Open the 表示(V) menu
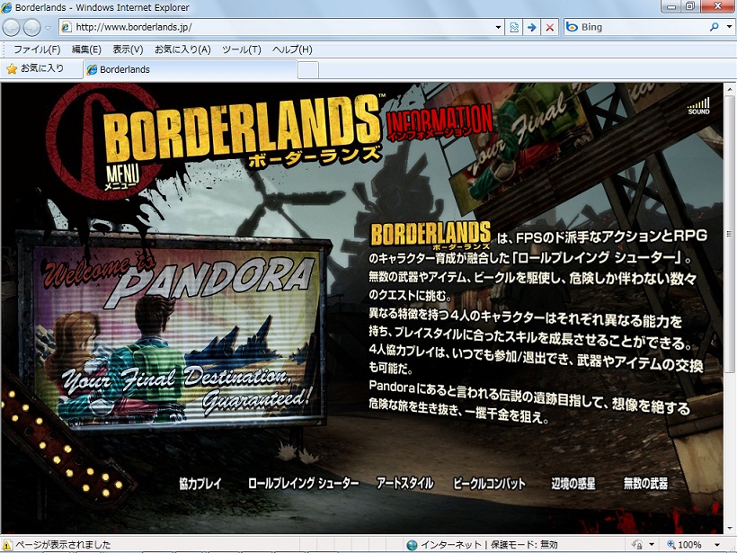The width and height of the screenshot is (737, 553). (128, 49)
